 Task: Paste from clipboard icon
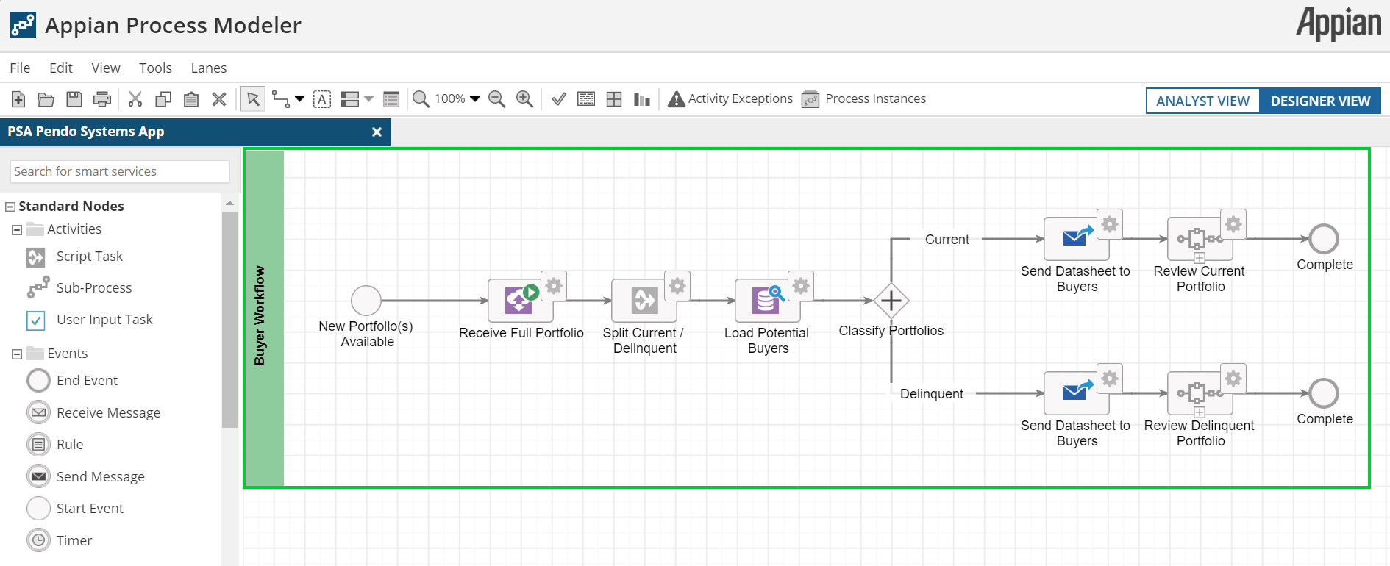(191, 99)
